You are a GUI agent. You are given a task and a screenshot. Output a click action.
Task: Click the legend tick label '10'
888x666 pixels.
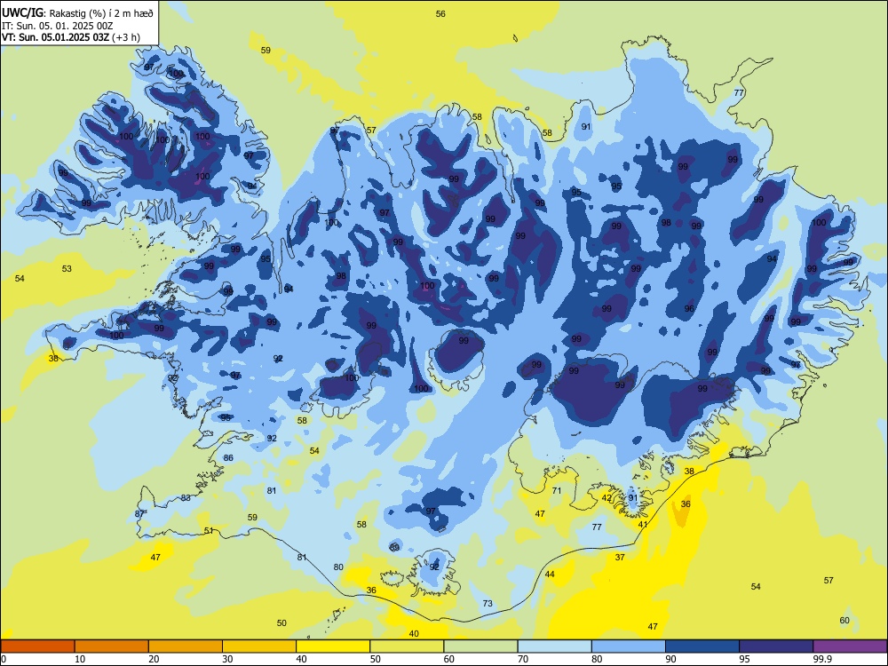(x=80, y=659)
